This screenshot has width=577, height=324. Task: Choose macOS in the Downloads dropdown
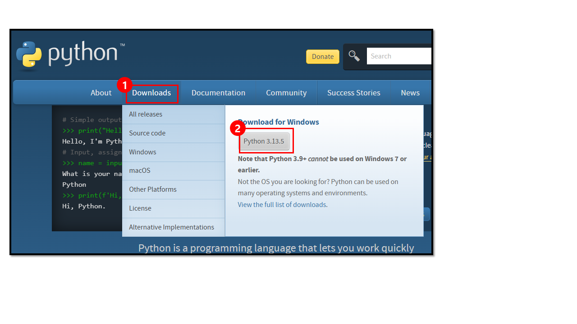[x=174, y=171]
